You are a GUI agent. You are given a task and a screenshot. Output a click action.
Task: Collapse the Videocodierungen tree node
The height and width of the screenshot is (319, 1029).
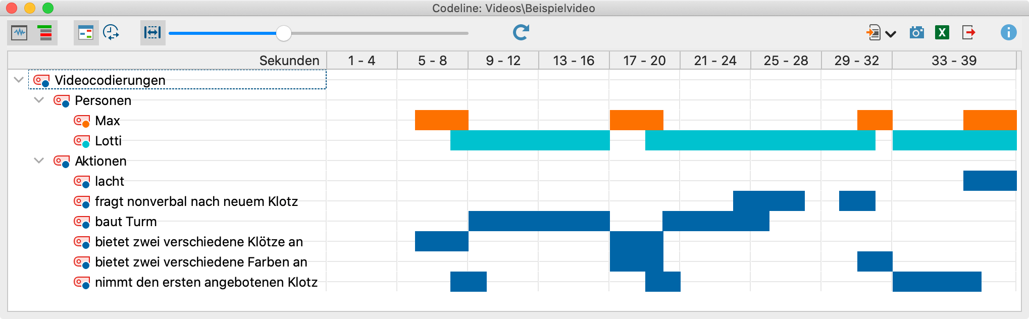(19, 80)
